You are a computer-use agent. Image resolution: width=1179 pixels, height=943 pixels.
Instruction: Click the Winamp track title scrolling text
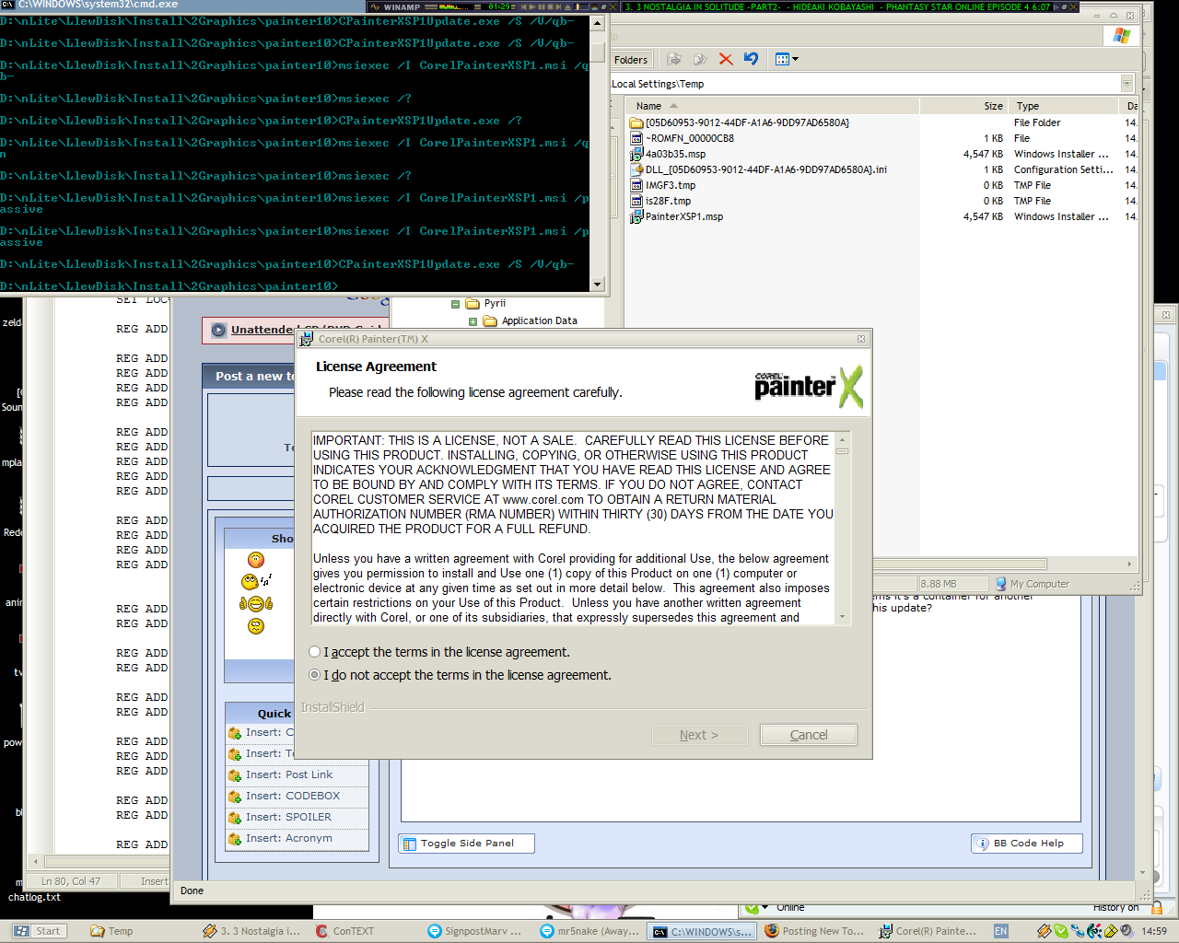tap(838, 6)
